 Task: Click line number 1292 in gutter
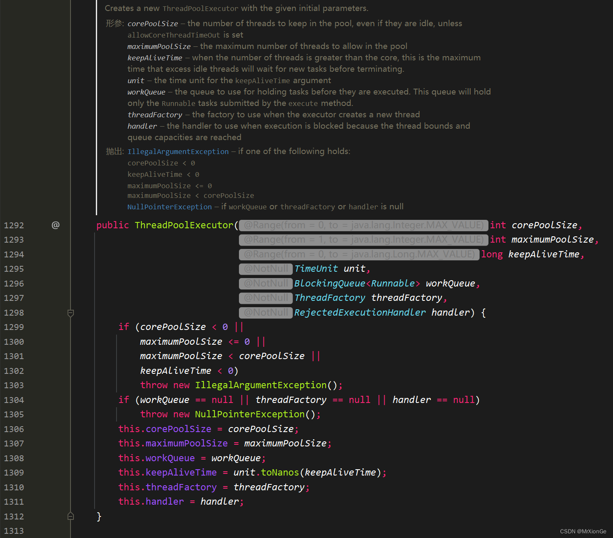14,225
